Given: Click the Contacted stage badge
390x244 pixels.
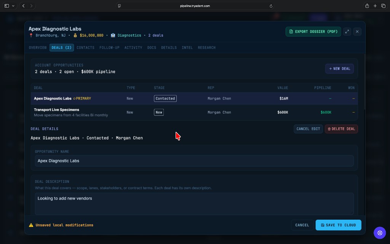Looking at the screenshot, I should coord(165,98).
